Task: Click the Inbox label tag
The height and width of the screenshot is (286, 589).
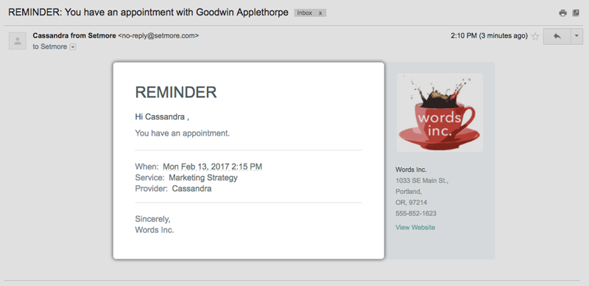Action: 305,13
